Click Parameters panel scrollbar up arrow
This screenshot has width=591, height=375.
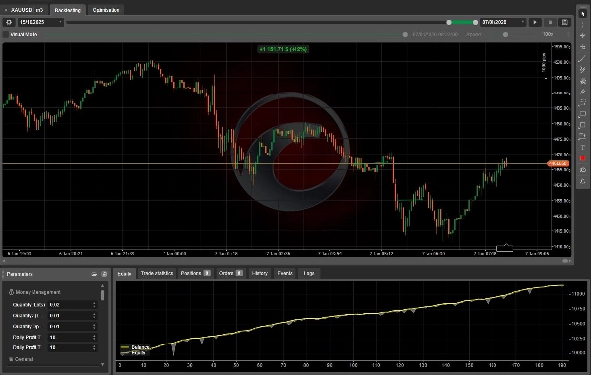point(102,286)
